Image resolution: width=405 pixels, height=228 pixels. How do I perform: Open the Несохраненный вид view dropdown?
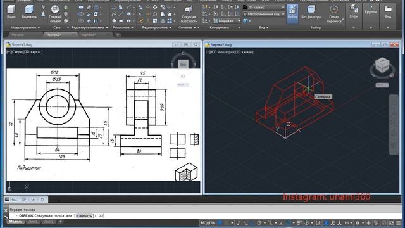click(264, 14)
